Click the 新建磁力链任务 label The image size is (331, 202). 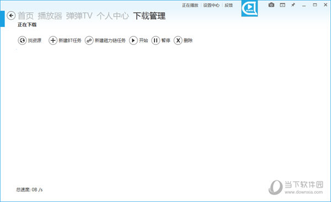click(x=110, y=40)
